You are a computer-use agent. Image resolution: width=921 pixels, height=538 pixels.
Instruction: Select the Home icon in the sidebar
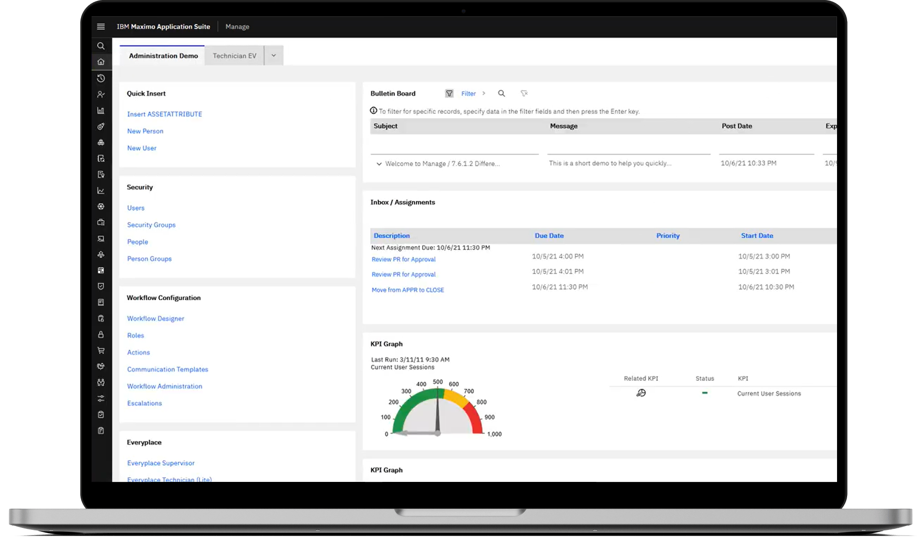(101, 61)
